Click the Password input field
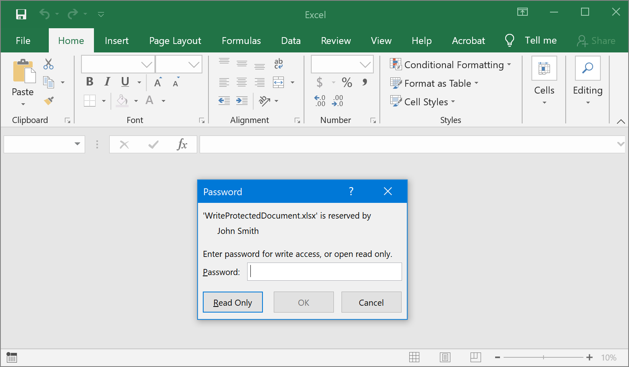This screenshot has height=367, width=629. pos(324,272)
